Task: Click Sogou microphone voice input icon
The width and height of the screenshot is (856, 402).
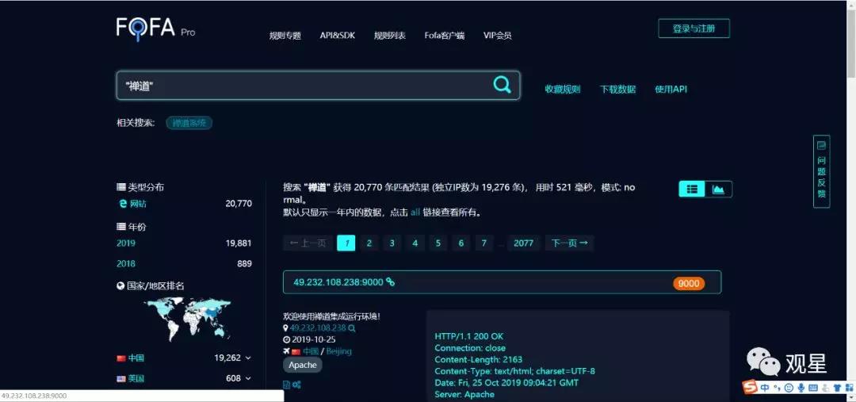Action: [x=801, y=388]
